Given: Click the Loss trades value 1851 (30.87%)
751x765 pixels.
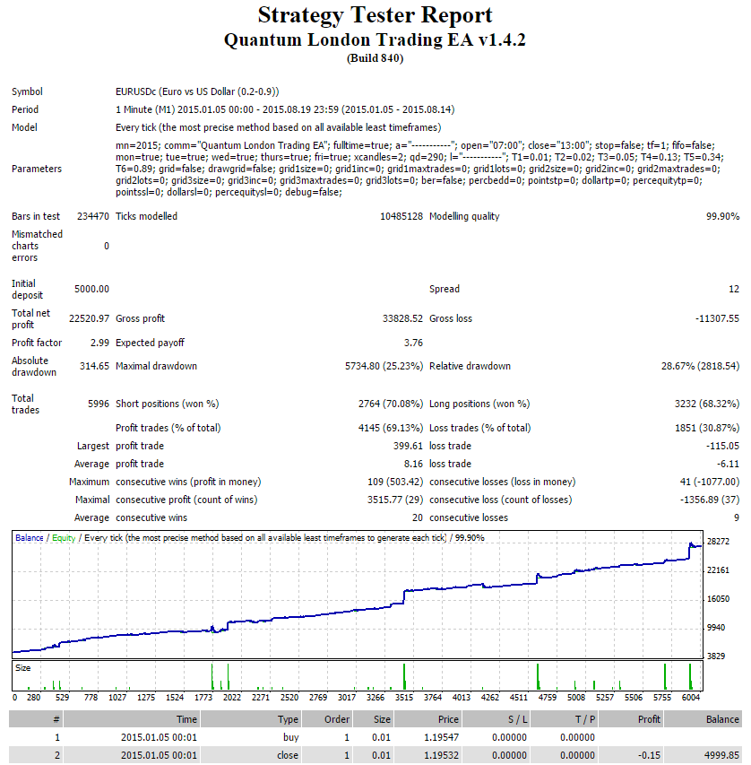Looking at the screenshot, I should 706,428.
